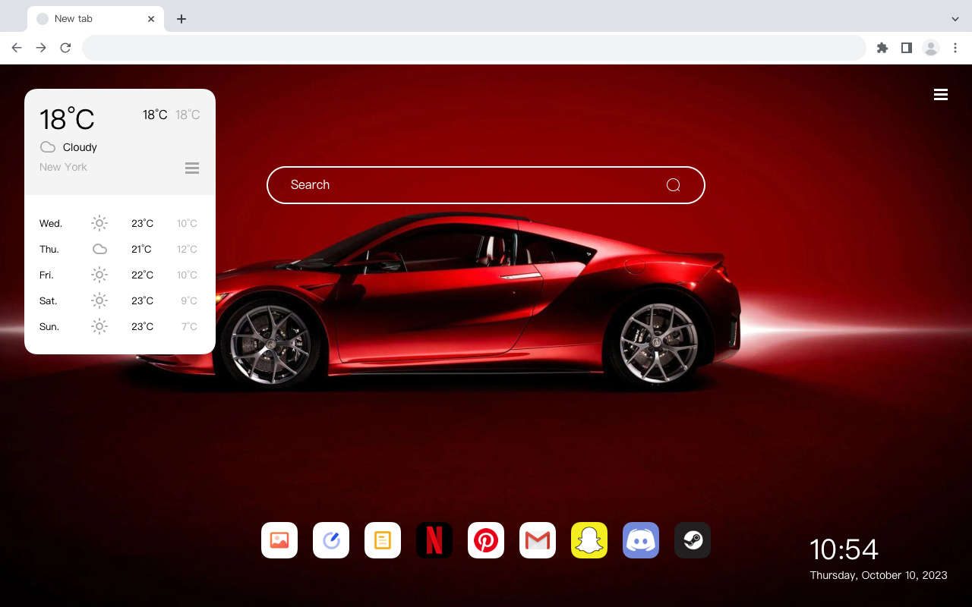
Task: Click the 21°C high for Thursday
Action: coord(141,249)
